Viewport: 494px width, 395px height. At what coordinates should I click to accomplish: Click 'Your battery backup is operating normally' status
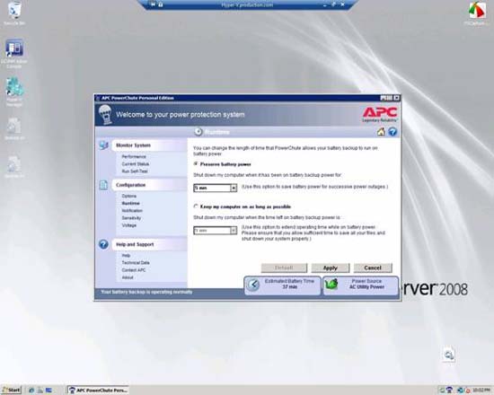(146, 293)
